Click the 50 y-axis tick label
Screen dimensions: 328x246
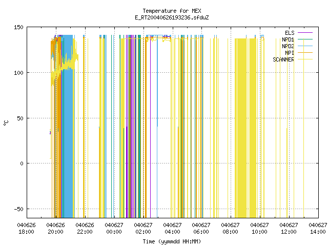(x=20, y=118)
